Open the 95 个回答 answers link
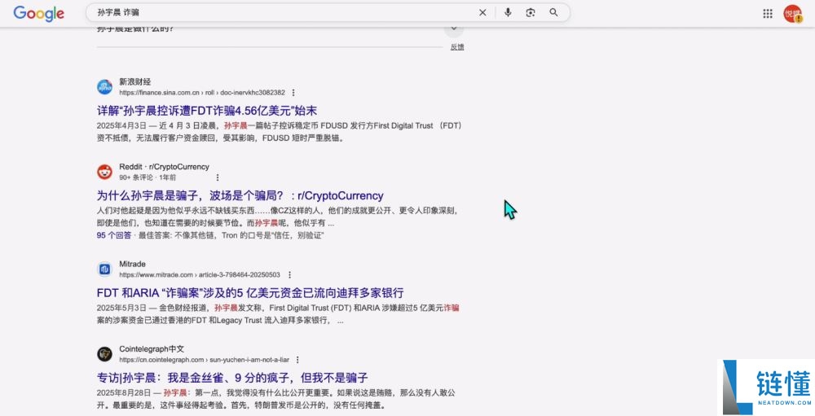This screenshot has height=416, width=815. coord(114,235)
